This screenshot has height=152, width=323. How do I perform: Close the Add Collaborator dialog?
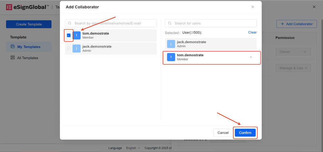point(253,7)
